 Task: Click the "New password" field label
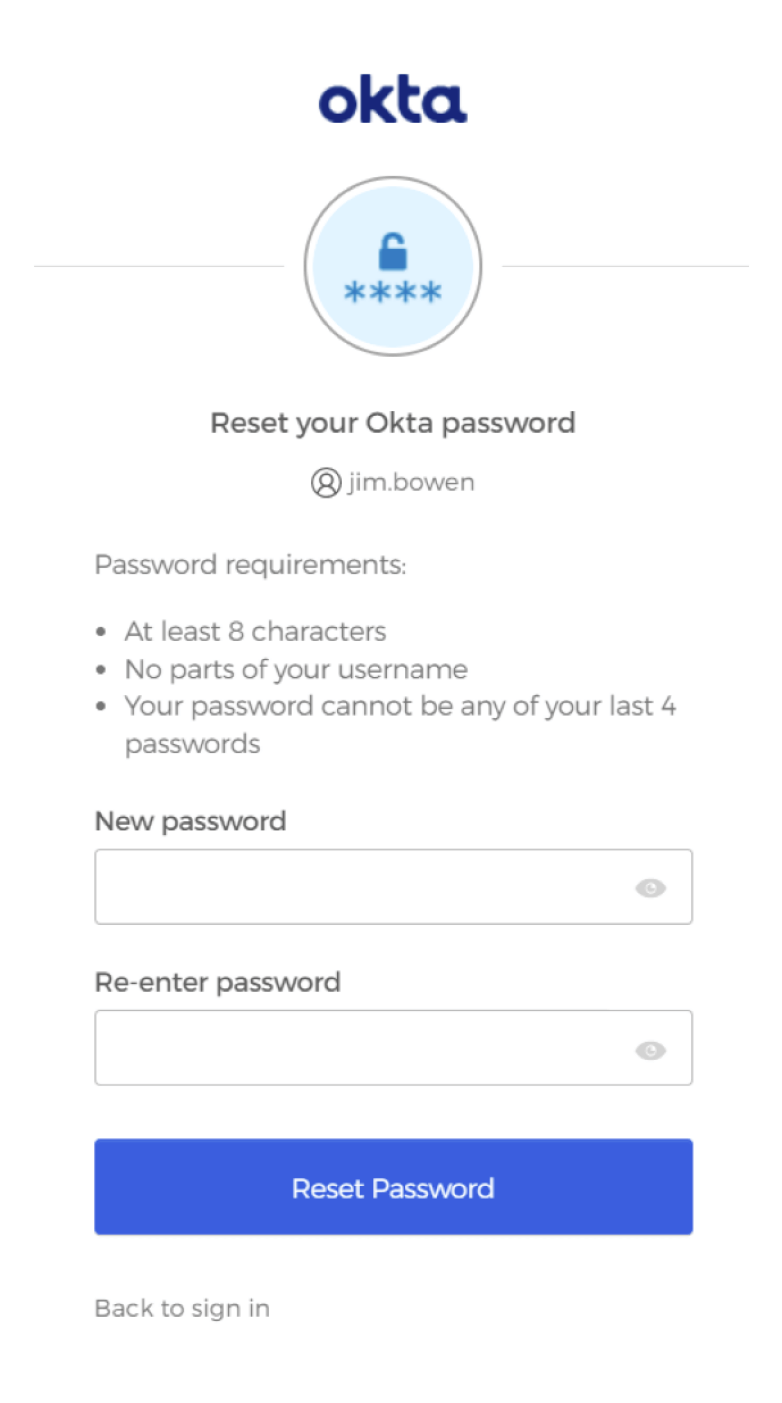point(190,821)
